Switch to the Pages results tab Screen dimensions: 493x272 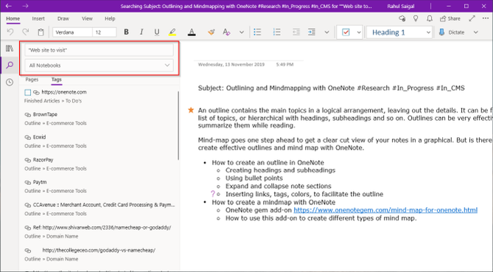pos(32,80)
